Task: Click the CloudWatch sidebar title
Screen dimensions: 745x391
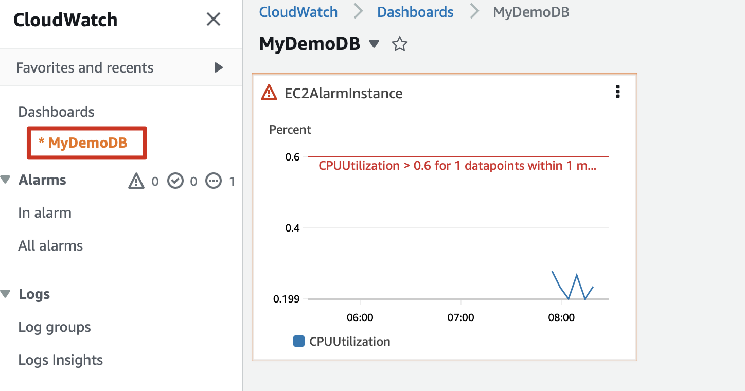Action: point(65,20)
